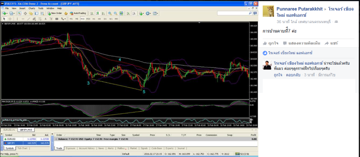Open the Charts menu

pos(32,8)
